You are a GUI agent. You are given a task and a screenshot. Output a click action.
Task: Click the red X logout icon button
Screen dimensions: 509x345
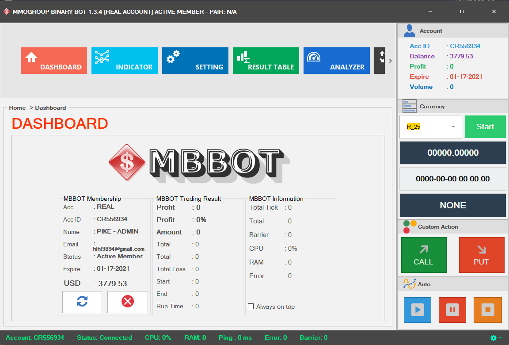click(x=128, y=302)
